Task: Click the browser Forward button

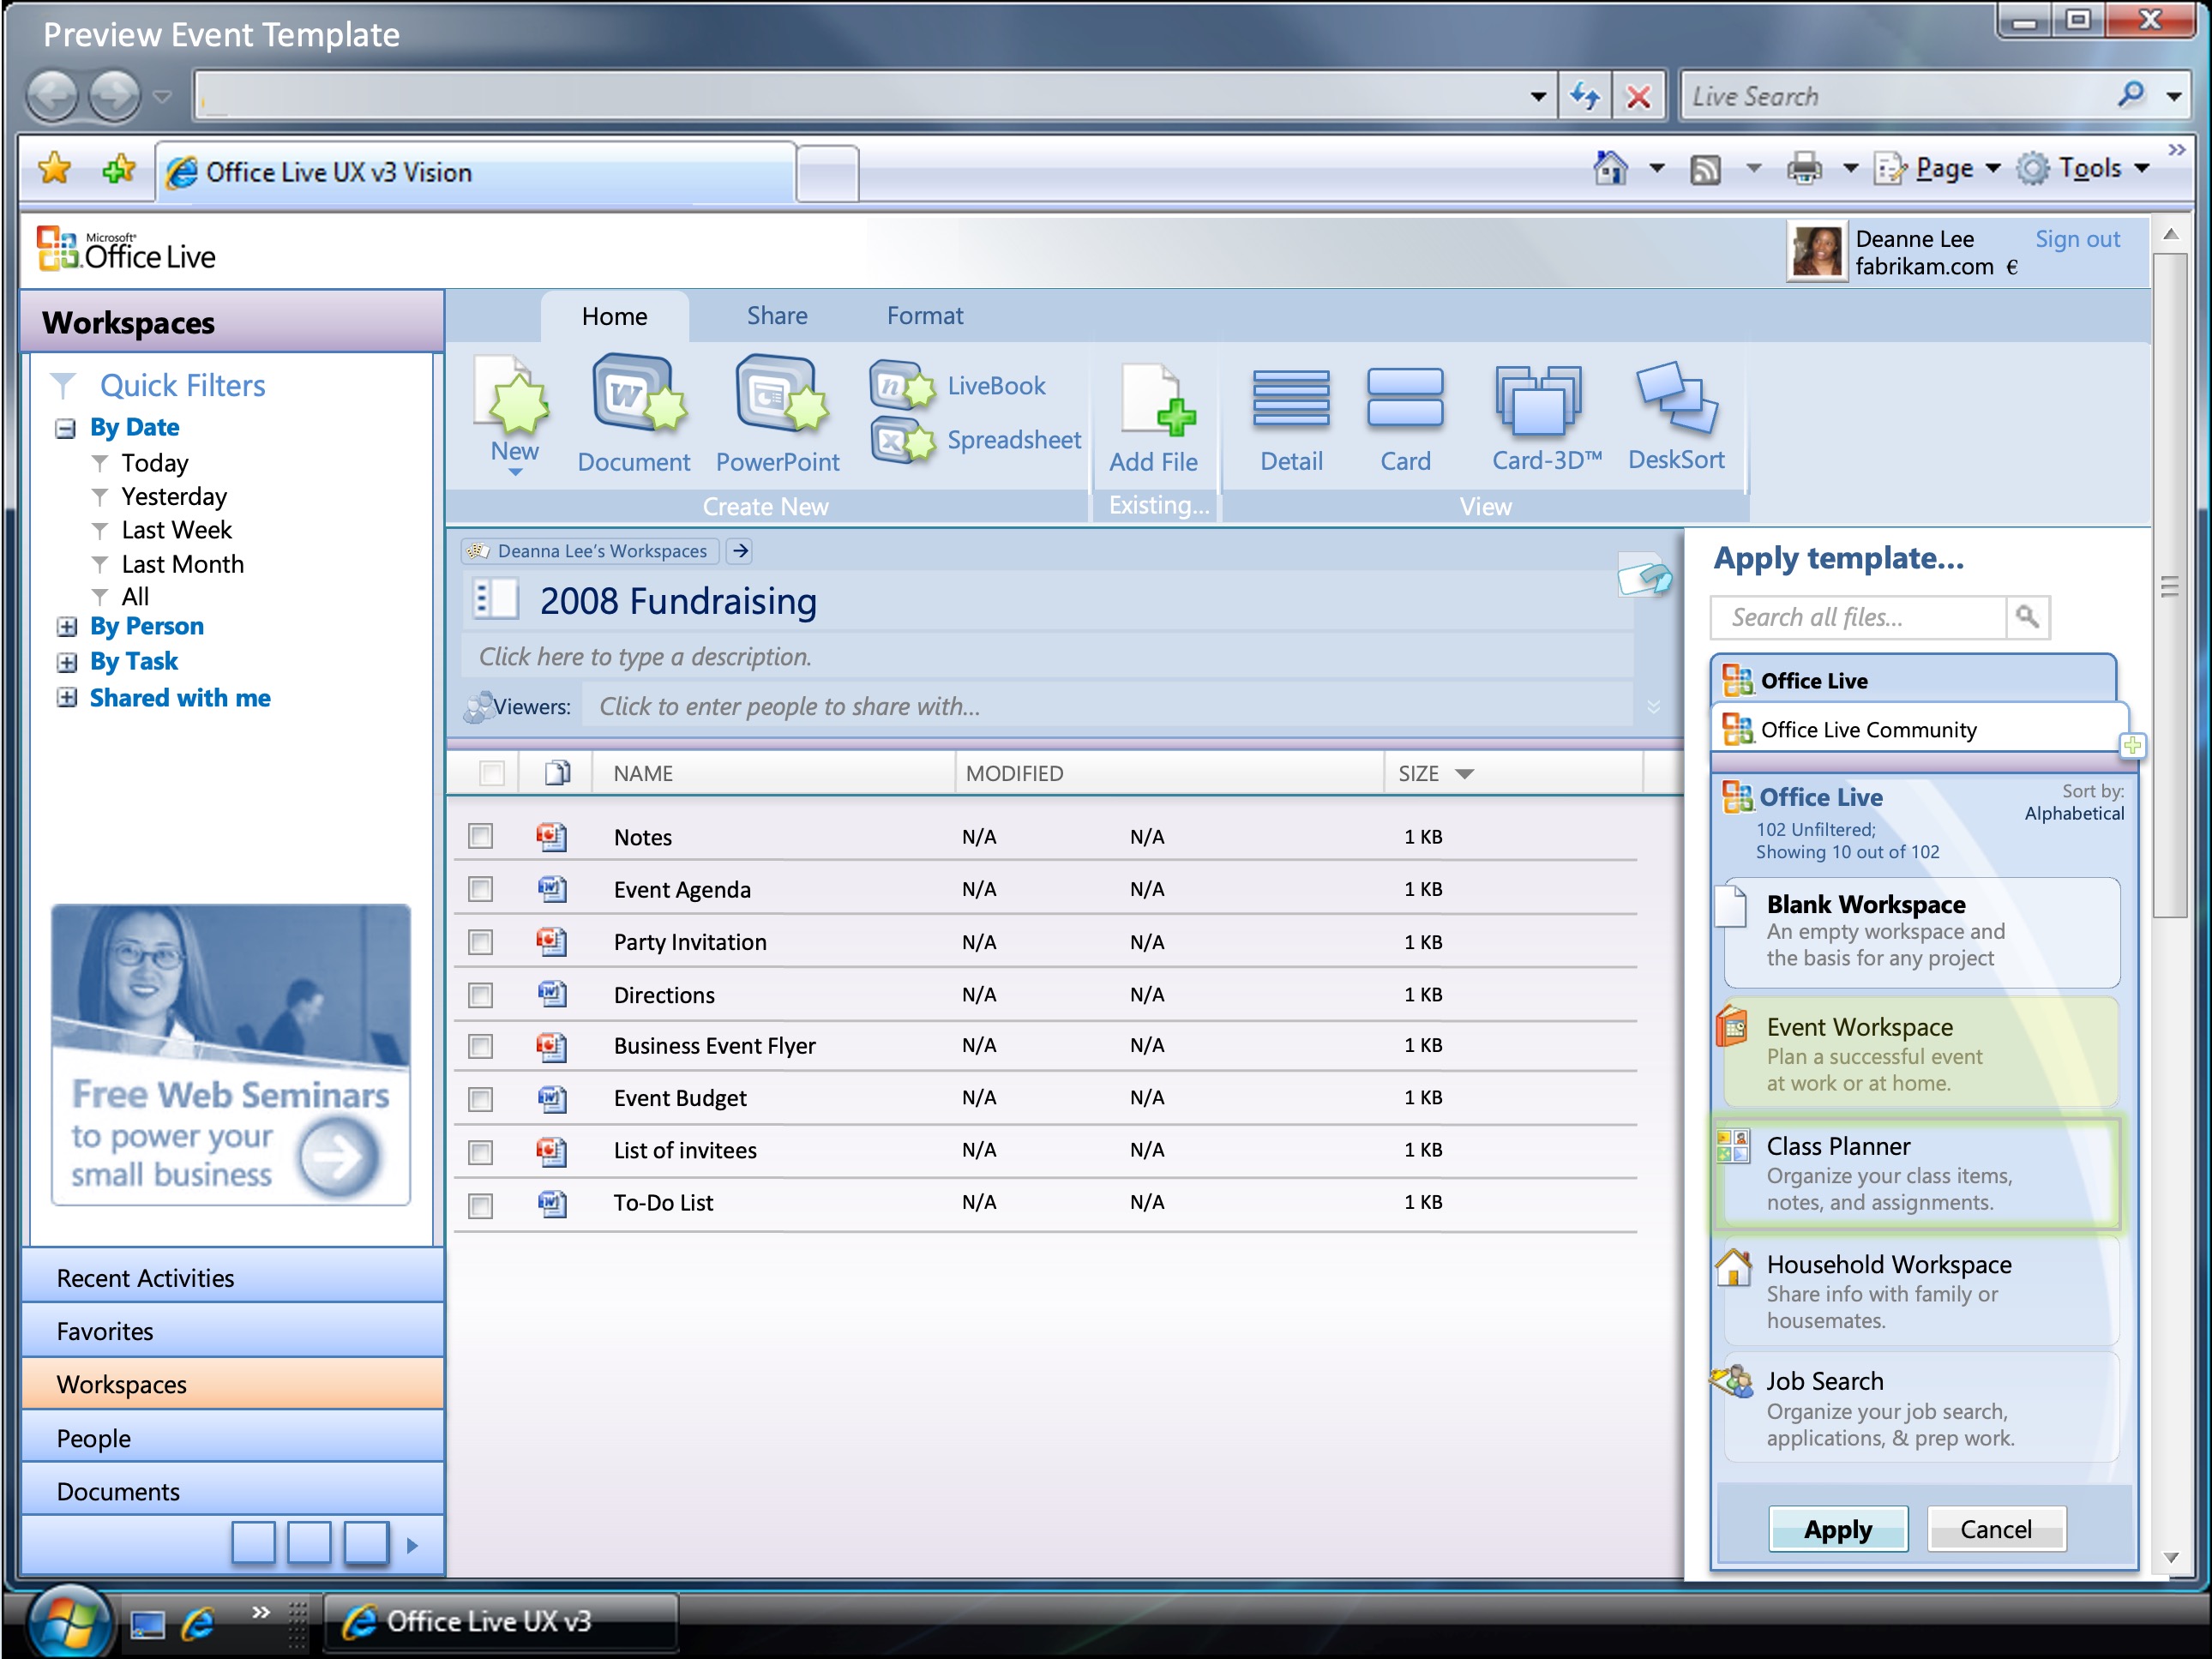Action: [114, 96]
